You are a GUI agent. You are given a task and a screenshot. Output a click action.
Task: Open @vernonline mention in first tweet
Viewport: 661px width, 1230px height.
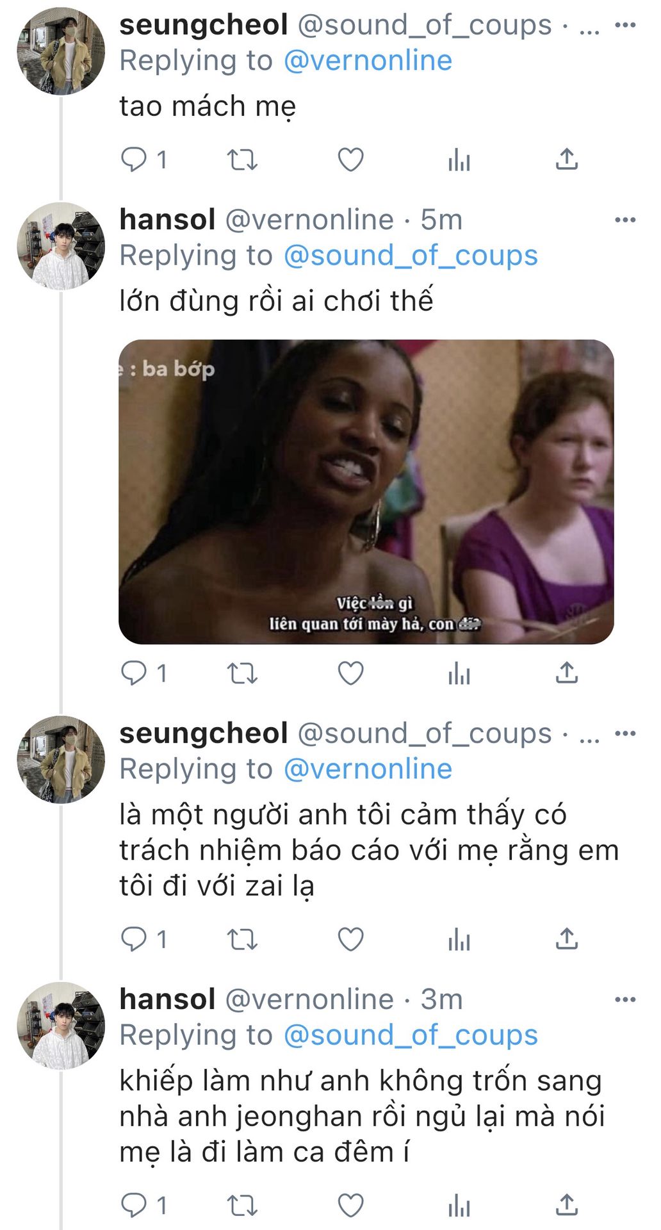(368, 61)
